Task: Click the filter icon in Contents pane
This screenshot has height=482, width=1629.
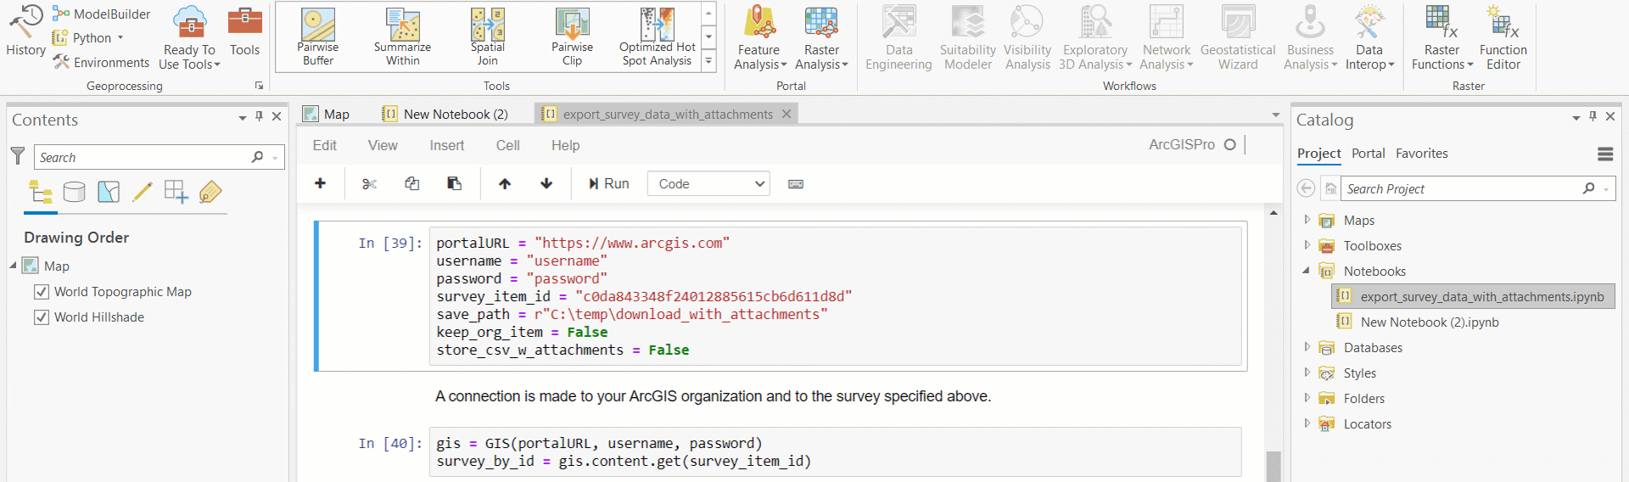Action: [x=18, y=156]
